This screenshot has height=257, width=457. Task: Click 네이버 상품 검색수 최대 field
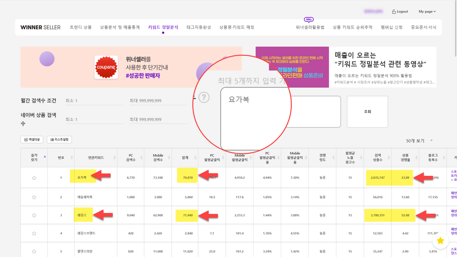158,120
